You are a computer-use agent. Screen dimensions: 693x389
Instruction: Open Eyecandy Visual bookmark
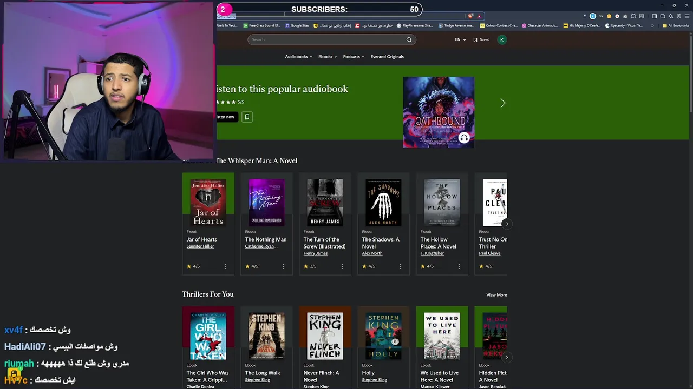click(624, 25)
